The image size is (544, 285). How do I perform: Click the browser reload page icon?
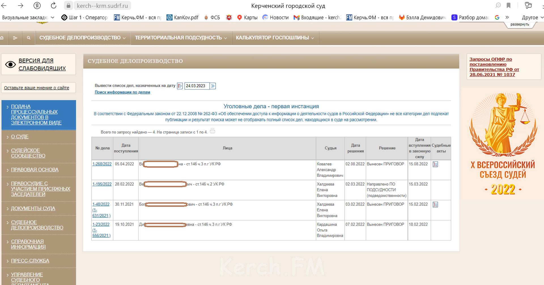click(54, 5)
